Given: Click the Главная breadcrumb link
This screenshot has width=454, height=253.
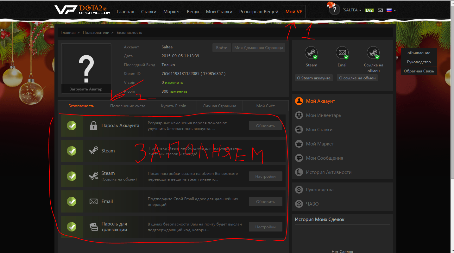Looking at the screenshot, I should (68, 33).
